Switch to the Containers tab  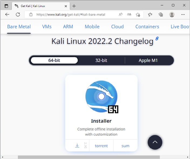pyautogui.click(x=147, y=27)
